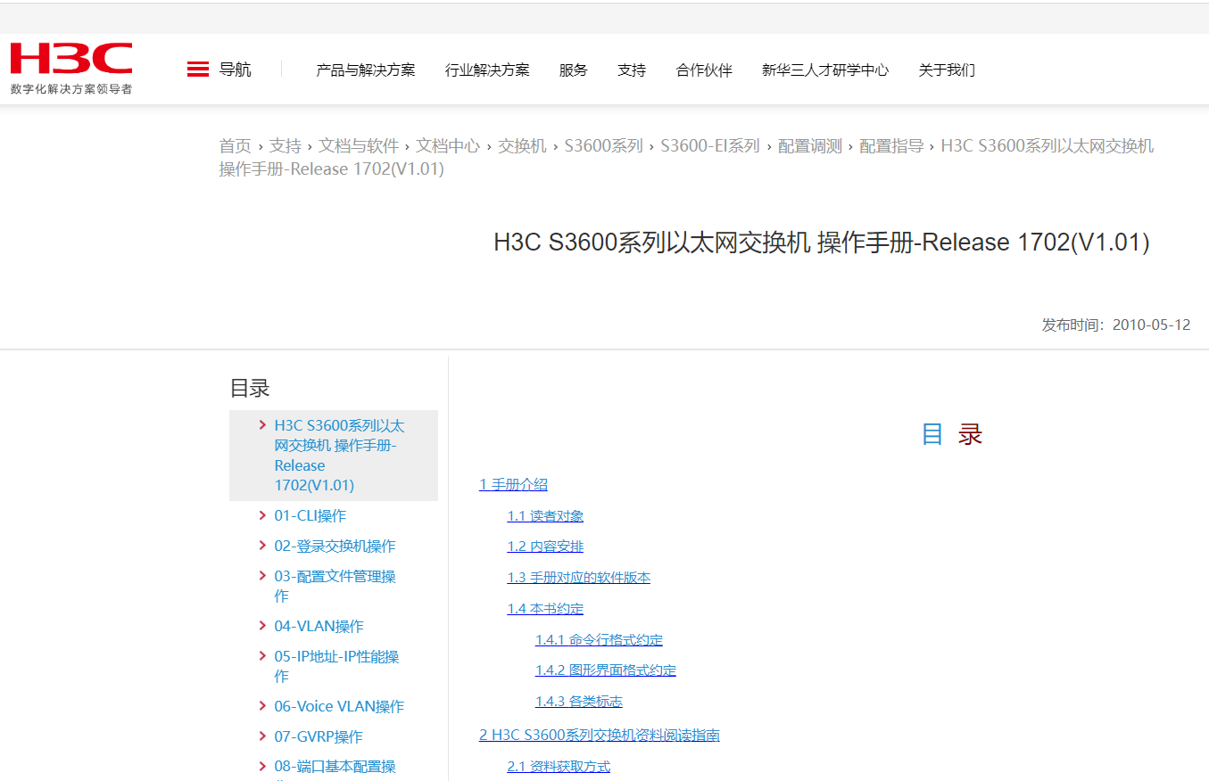Expand the arrow beside 07-GVRP操作
1209x781 pixels.
[261, 736]
